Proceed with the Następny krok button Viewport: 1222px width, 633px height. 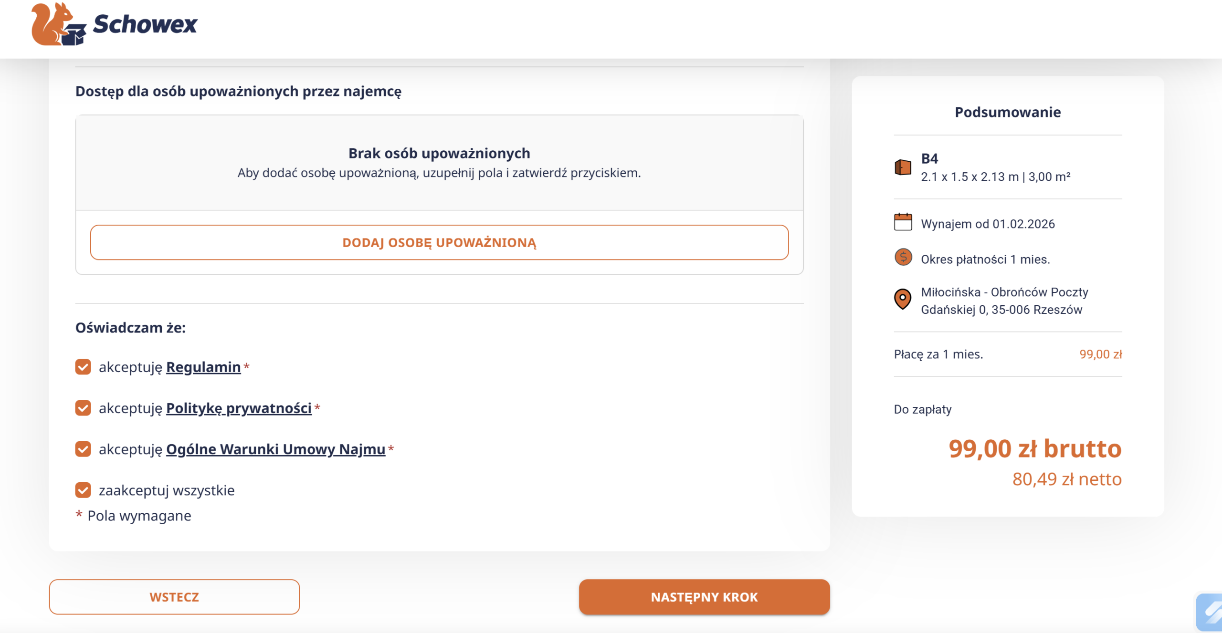point(704,597)
